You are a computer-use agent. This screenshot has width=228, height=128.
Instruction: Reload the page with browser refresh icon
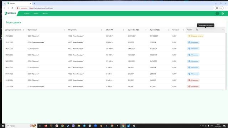point(12,8)
